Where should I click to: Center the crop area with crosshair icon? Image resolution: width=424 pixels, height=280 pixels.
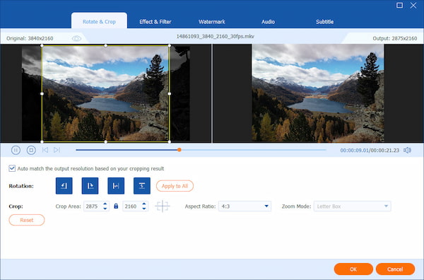click(163, 206)
